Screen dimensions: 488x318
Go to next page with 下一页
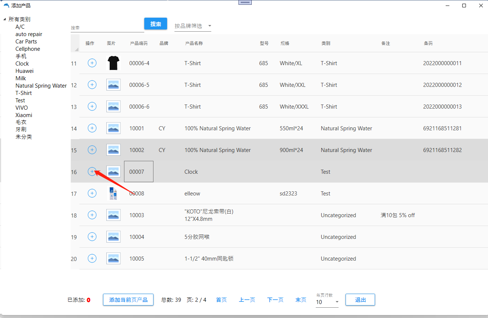point(275,300)
